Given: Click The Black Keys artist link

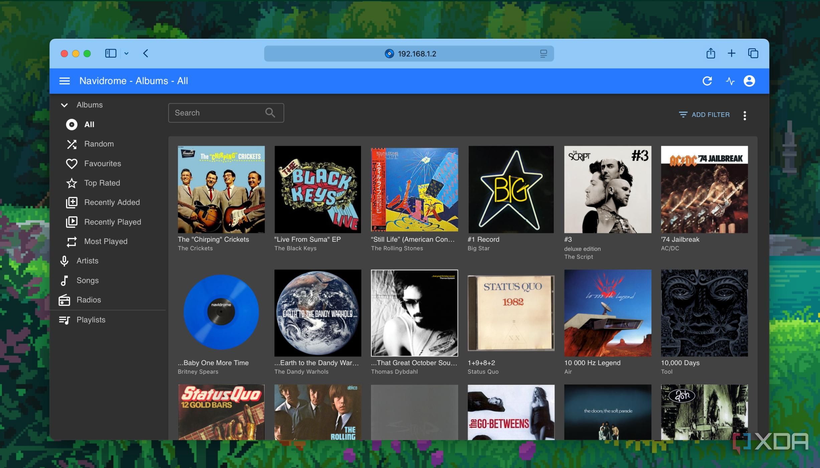Looking at the screenshot, I should [x=295, y=248].
